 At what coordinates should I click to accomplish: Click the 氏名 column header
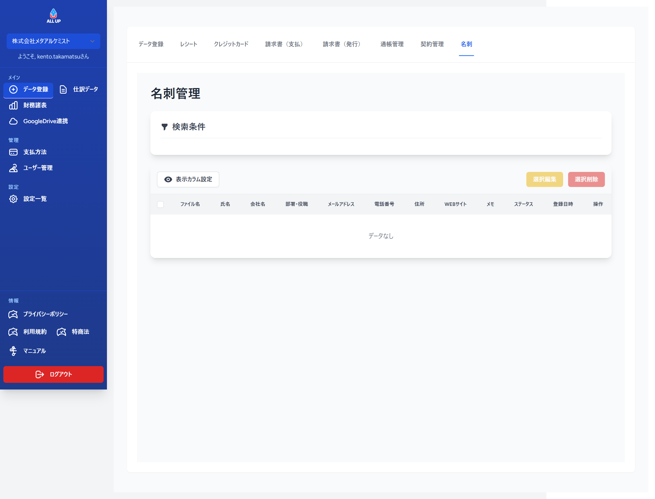point(225,204)
